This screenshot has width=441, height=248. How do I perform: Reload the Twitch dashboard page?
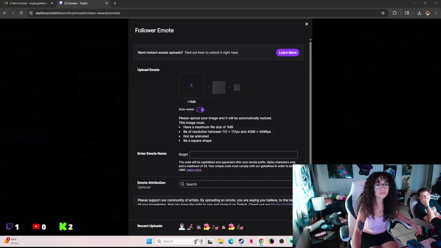(x=21, y=13)
